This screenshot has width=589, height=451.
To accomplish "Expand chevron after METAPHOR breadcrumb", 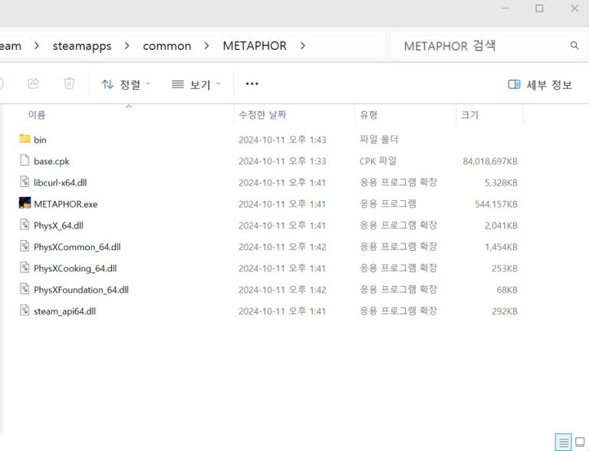I will (303, 46).
